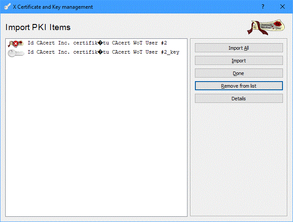
Task: Choose Remove from list
Action: pyautogui.click(x=238, y=86)
